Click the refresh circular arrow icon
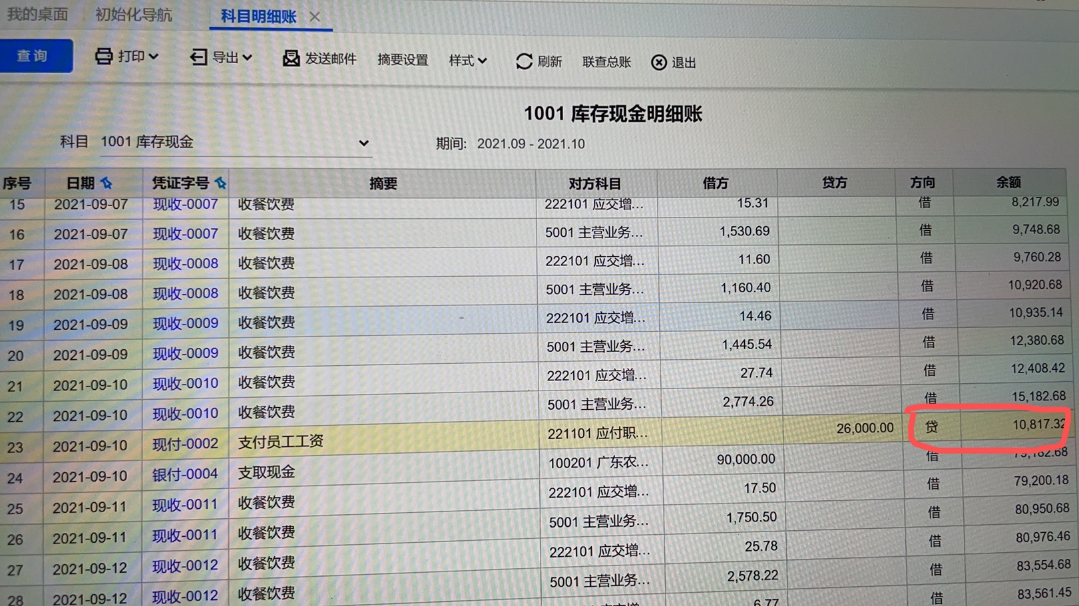This screenshot has height=606, width=1079. [524, 61]
